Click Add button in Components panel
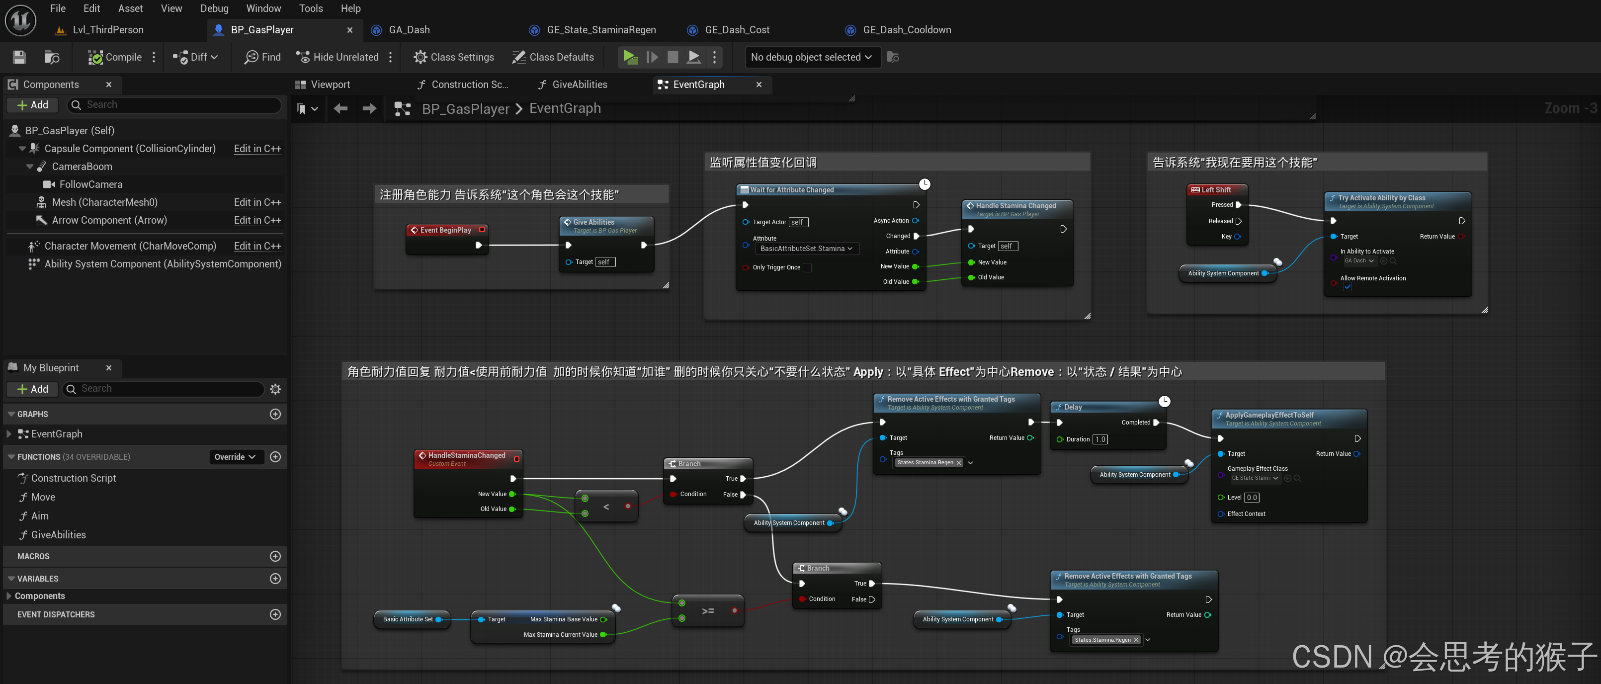 coord(32,105)
